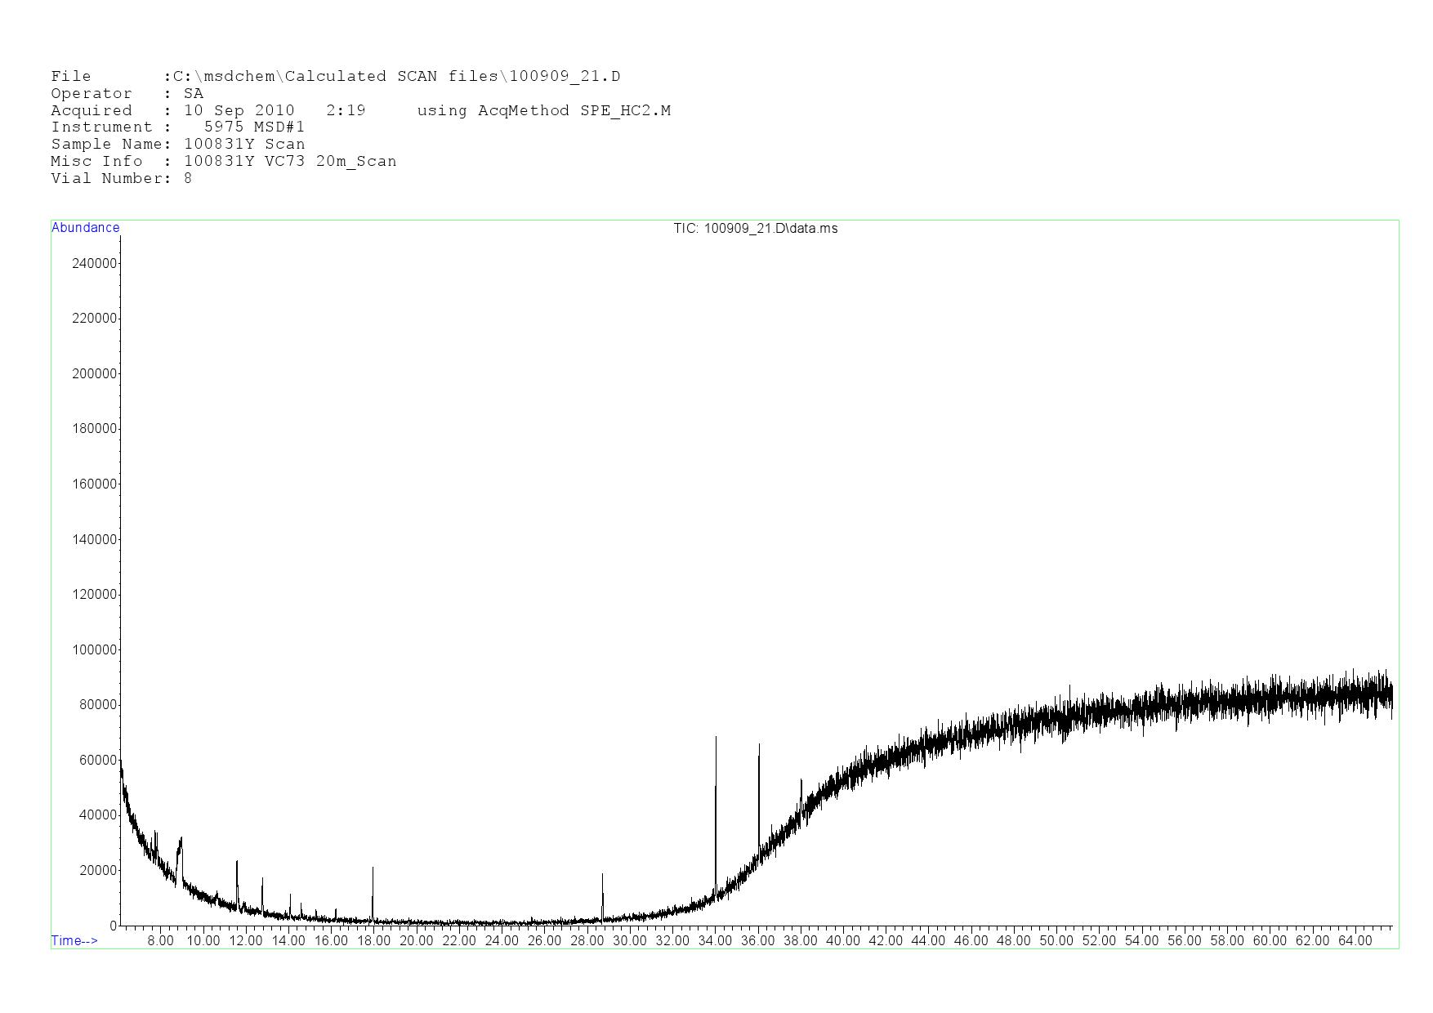Click the Abundance axis label

[x=85, y=228]
